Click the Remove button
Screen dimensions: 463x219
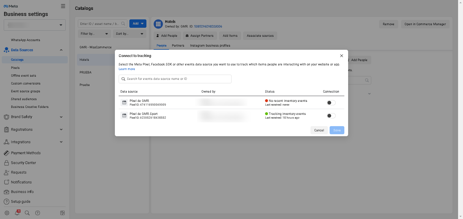[x=389, y=24]
